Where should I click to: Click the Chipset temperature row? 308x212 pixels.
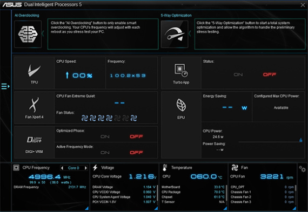(193, 197)
